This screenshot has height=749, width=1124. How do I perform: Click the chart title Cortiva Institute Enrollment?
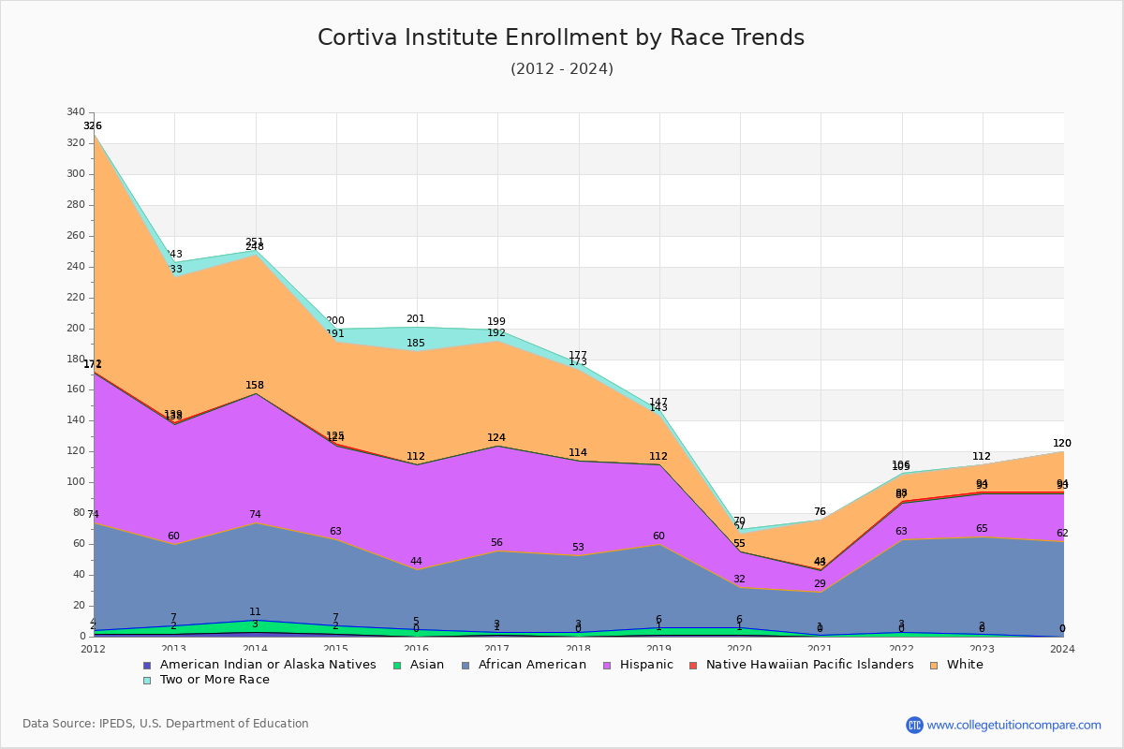561,37
